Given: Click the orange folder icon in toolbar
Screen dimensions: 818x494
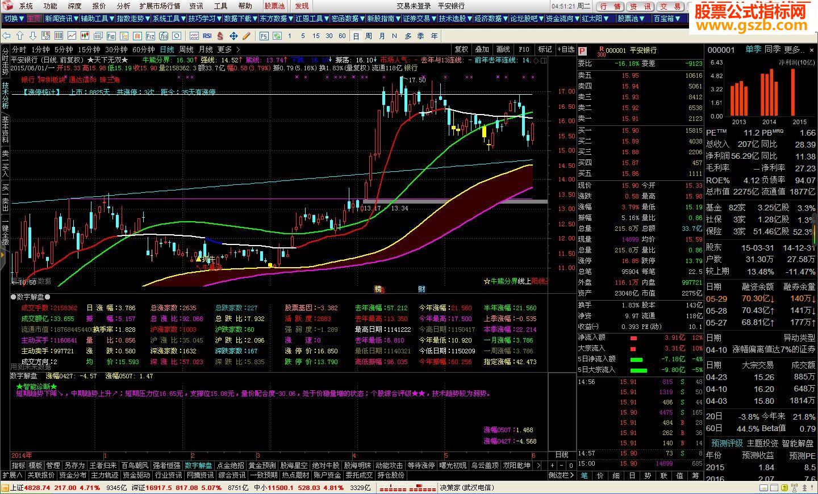Looking at the screenshot, I should tap(137, 36).
